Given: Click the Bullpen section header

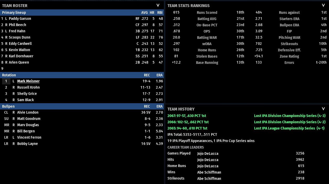Looking at the screenshot, I should [8, 106].
